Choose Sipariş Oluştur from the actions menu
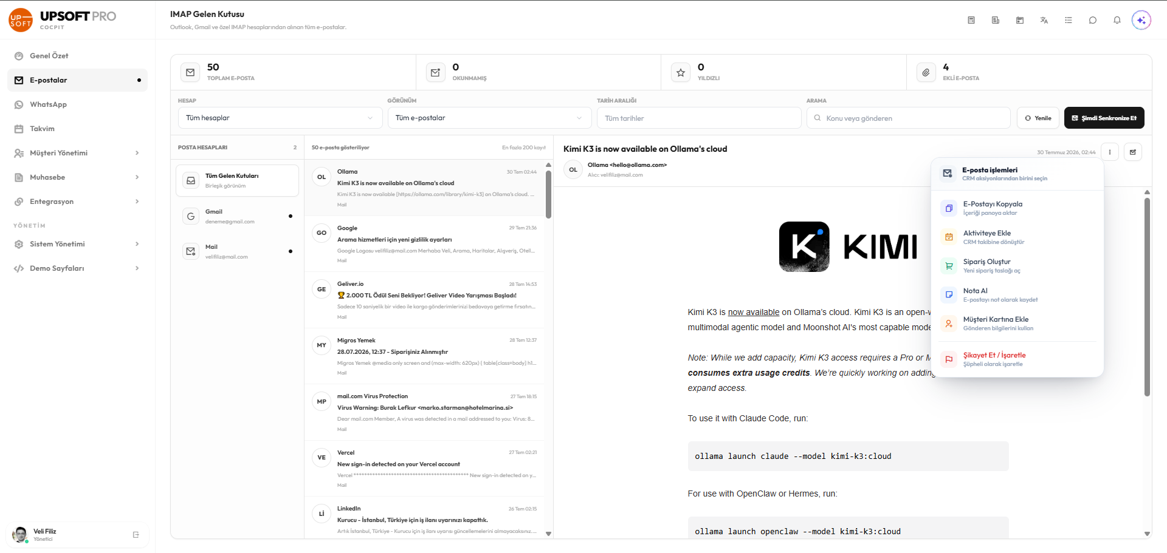This screenshot has width=1167, height=553. (1017, 266)
